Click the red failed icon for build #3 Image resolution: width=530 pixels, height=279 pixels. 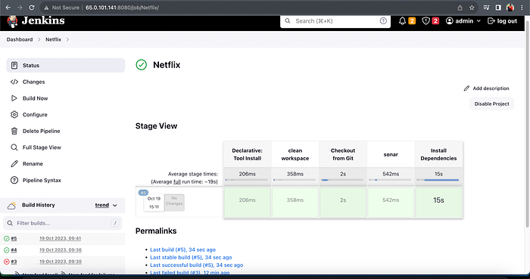tap(6, 262)
